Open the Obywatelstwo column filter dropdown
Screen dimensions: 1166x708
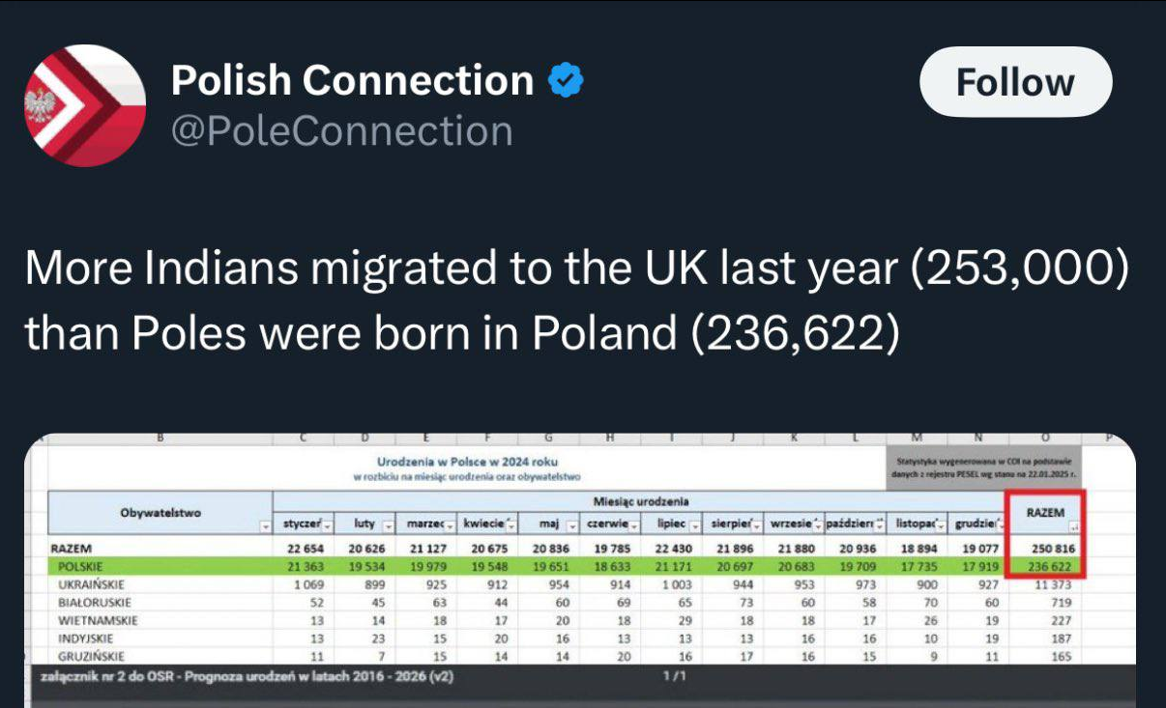tap(265, 526)
